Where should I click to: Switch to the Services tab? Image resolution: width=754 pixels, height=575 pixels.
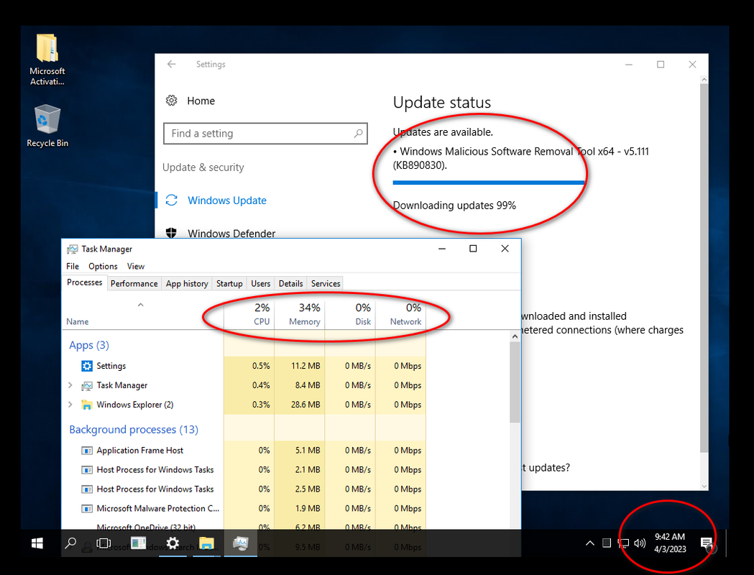pos(326,284)
